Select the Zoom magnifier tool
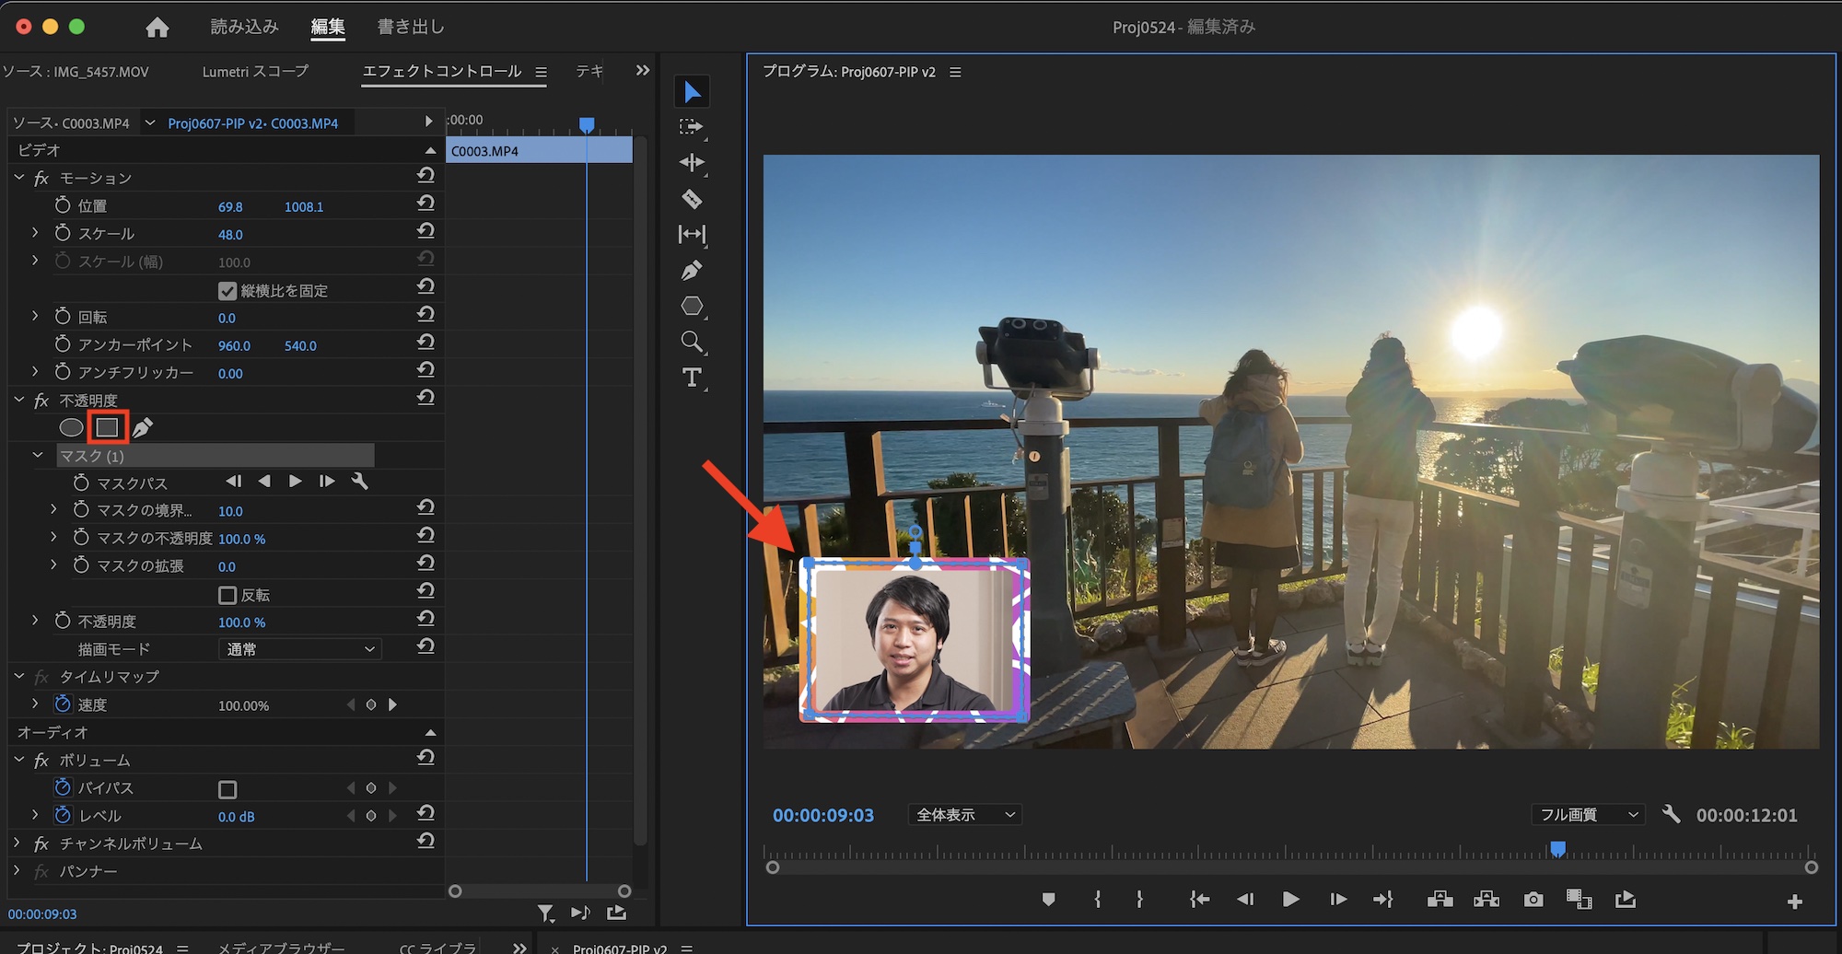 click(x=692, y=343)
